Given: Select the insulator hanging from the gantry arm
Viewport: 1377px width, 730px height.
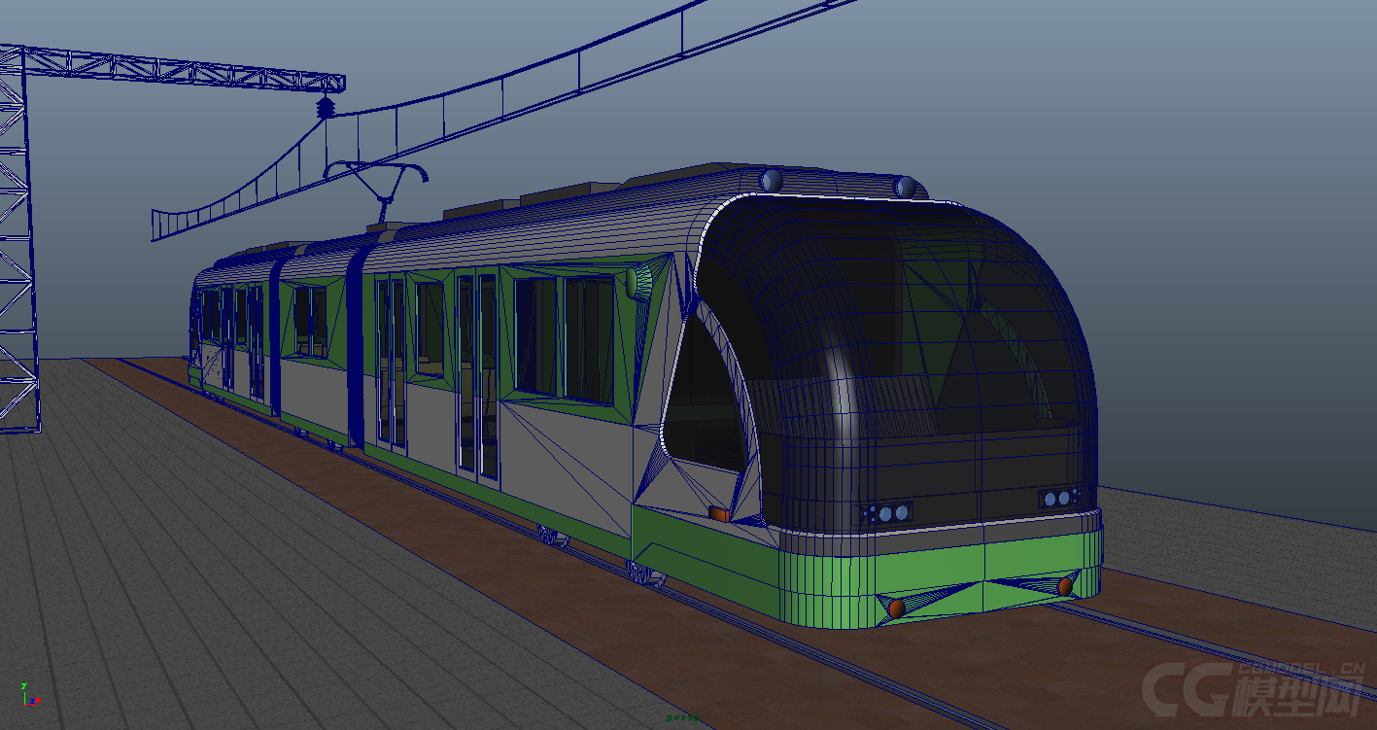Looking at the screenshot, I should point(326,106).
